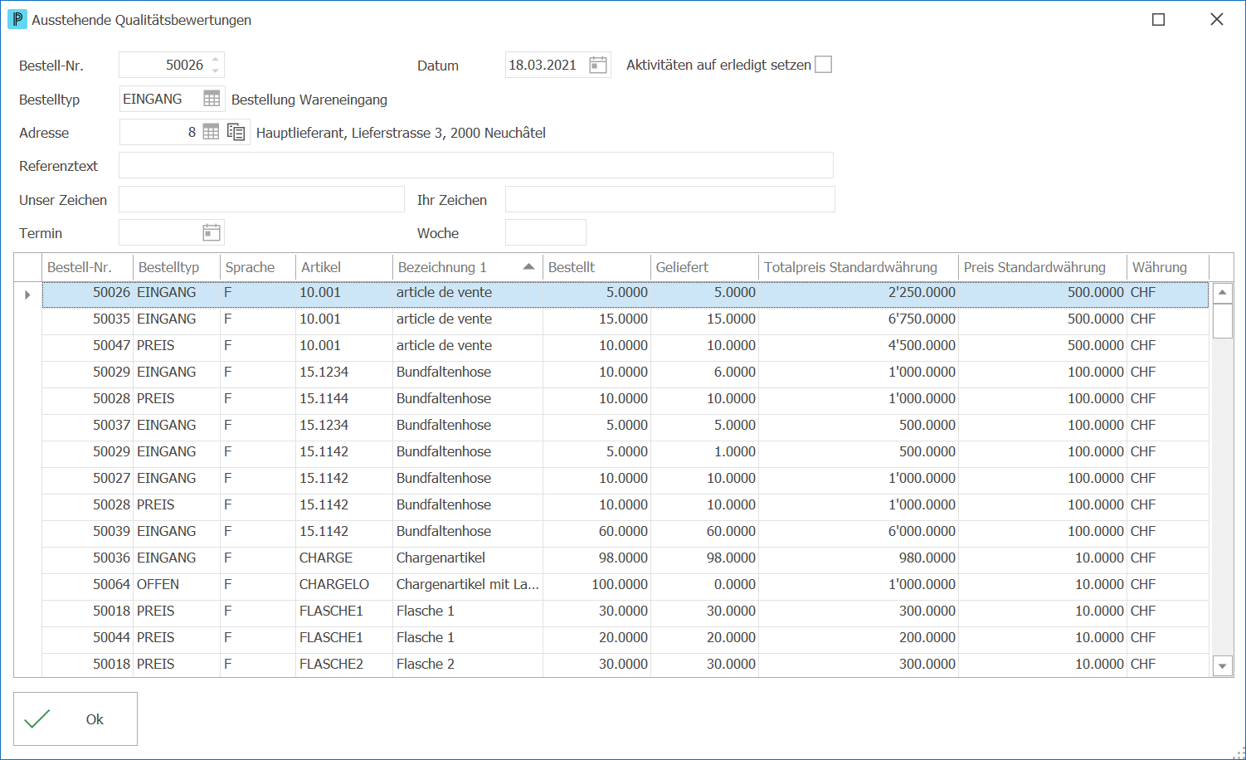Viewport: 1246px width, 760px height.
Task: Decrease the Bestell-Nr. value with down arrow
Action: point(216,71)
